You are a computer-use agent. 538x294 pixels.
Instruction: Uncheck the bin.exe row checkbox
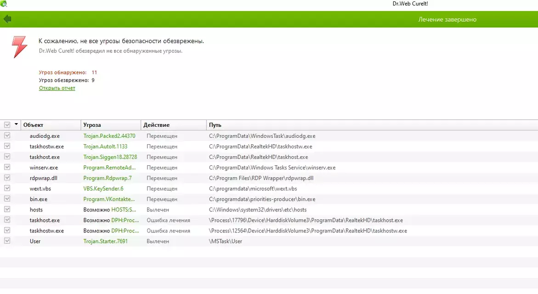point(7,199)
